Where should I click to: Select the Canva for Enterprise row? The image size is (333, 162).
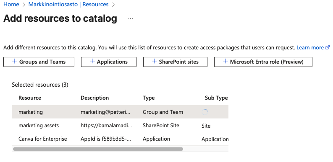(120, 139)
